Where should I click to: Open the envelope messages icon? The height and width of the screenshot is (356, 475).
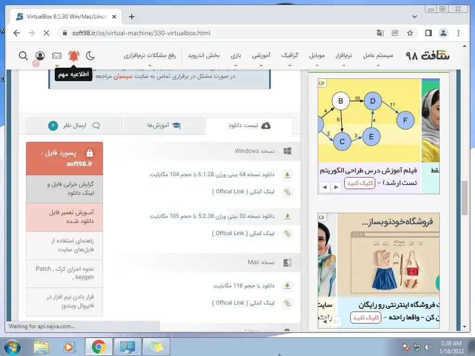(57, 56)
